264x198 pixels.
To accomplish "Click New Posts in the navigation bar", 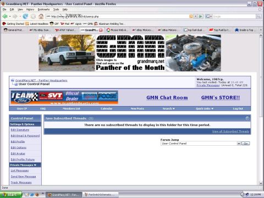I will tap(137, 108).
